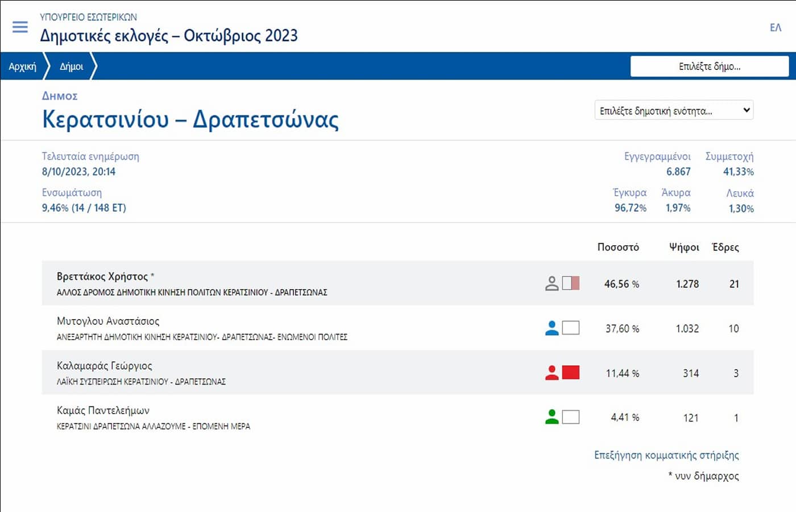Click the party text 'ΚΕΡΑΤΣΙΝΙ ΔΡΑΠΕΤΣΩΝΑ ΑΛΛΑΖΟΥΜΕ - ΕΠΟΜΕΝΗ ΜΕΡΑ'
This screenshot has height=512, width=796.
point(154,426)
